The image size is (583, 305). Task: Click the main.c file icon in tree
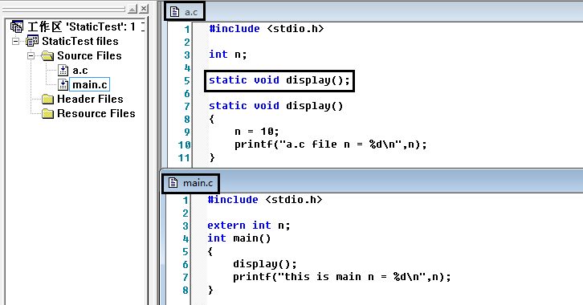[x=63, y=85]
